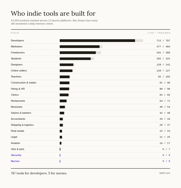Click the Restaurants row label
The image size is (181, 188).
18,101
